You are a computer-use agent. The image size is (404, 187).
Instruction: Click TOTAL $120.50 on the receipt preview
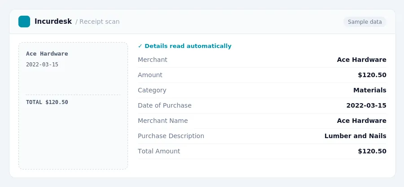(x=47, y=102)
